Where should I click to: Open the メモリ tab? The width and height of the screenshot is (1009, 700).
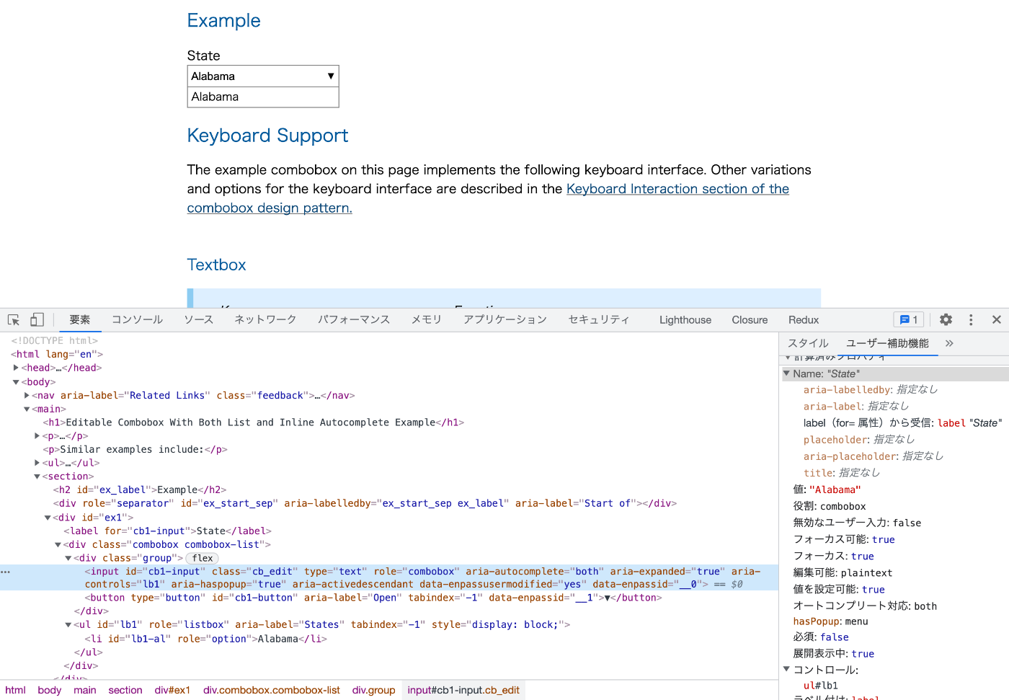tap(427, 319)
